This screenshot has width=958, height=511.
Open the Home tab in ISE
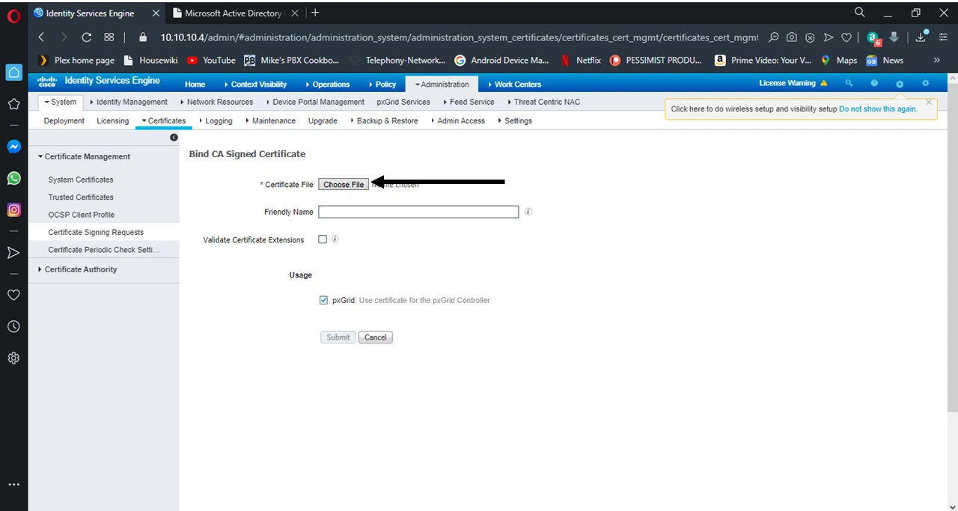coord(195,85)
